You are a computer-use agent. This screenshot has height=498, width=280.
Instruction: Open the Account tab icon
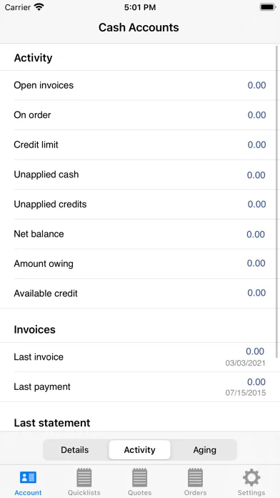click(28, 477)
